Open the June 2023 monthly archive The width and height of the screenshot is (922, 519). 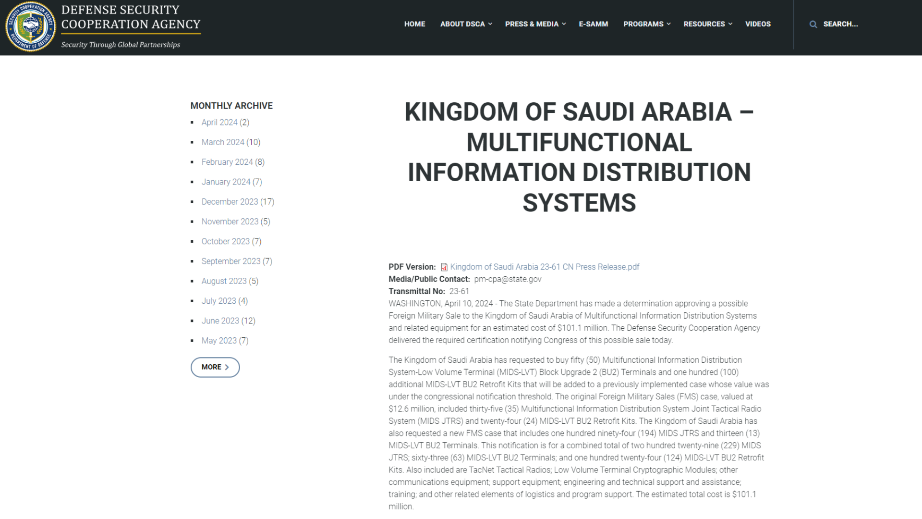pyautogui.click(x=220, y=321)
